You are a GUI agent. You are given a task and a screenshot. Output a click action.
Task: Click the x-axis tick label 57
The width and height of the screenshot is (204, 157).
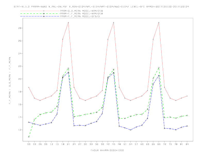pos(136,144)
